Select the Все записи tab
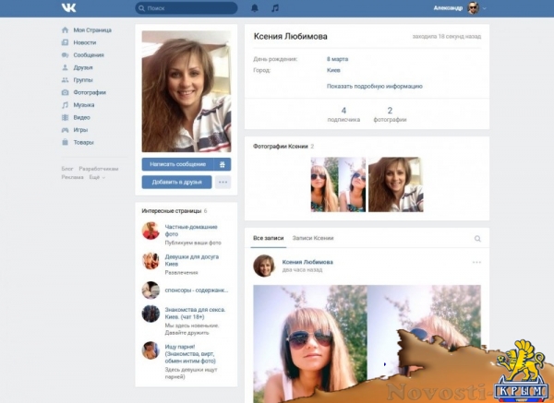 click(267, 239)
